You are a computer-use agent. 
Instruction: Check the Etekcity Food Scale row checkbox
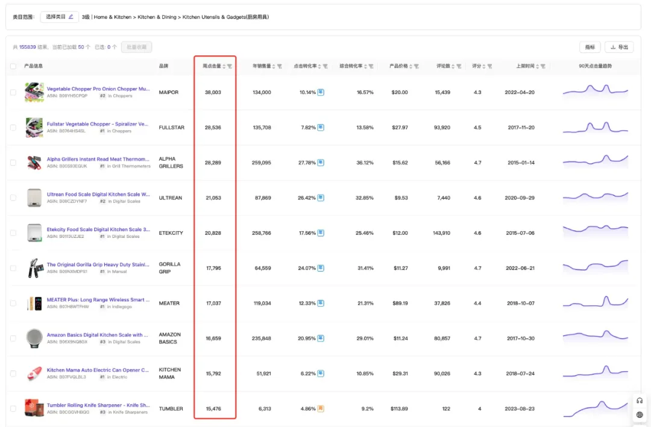[x=13, y=233]
